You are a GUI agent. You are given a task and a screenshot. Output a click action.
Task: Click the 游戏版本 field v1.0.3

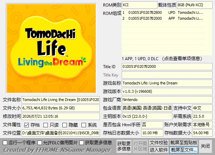167,91
